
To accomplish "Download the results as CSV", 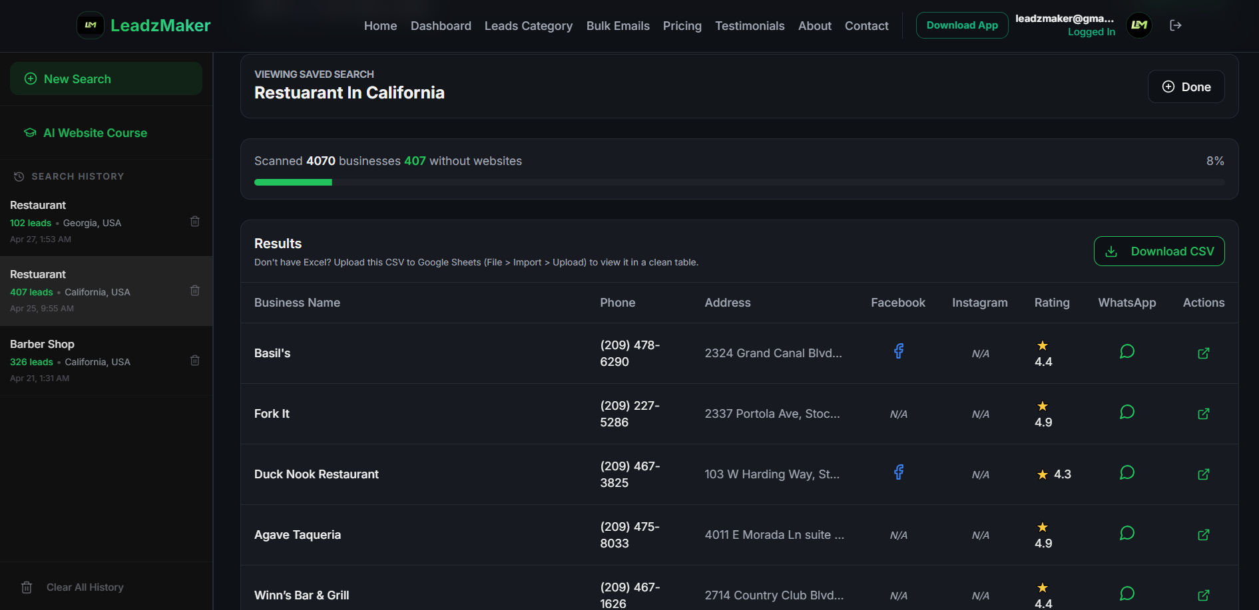I will [x=1159, y=251].
